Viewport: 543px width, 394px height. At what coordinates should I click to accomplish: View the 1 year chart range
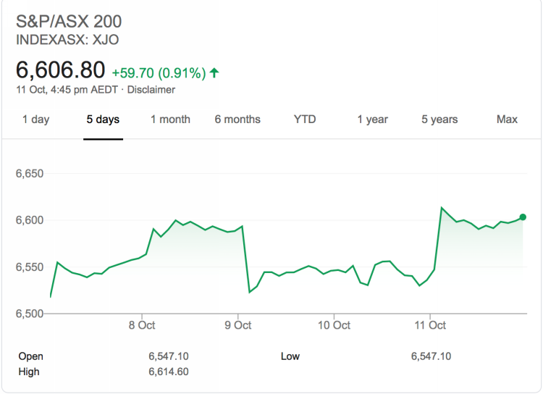[x=372, y=120]
